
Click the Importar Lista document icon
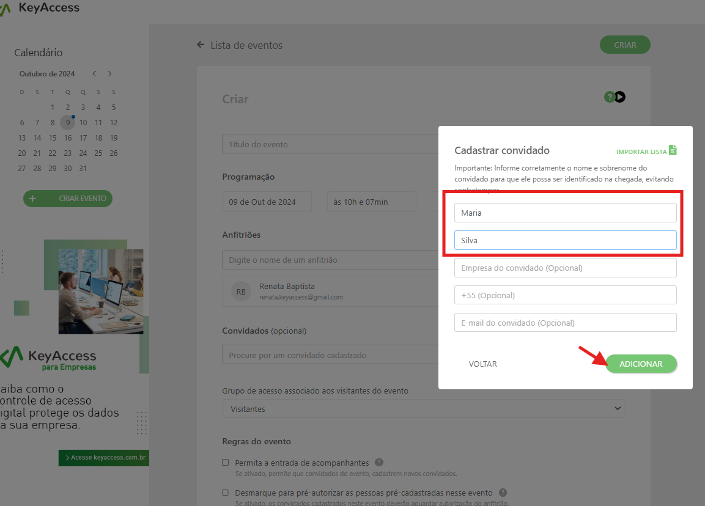(x=673, y=150)
